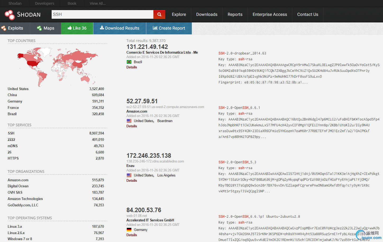Filter by HTTPS service
This screenshot has height=242, width=383.
tap(13, 158)
